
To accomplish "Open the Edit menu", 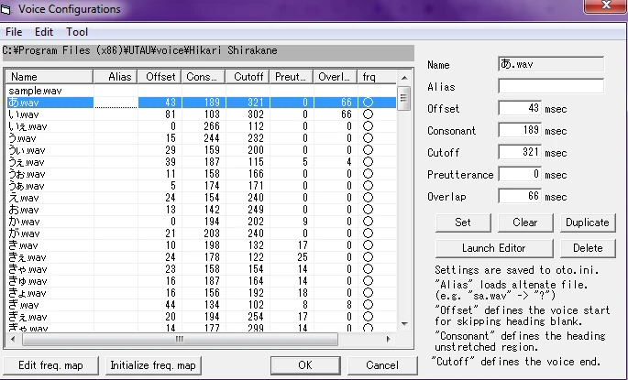I will tap(44, 32).
